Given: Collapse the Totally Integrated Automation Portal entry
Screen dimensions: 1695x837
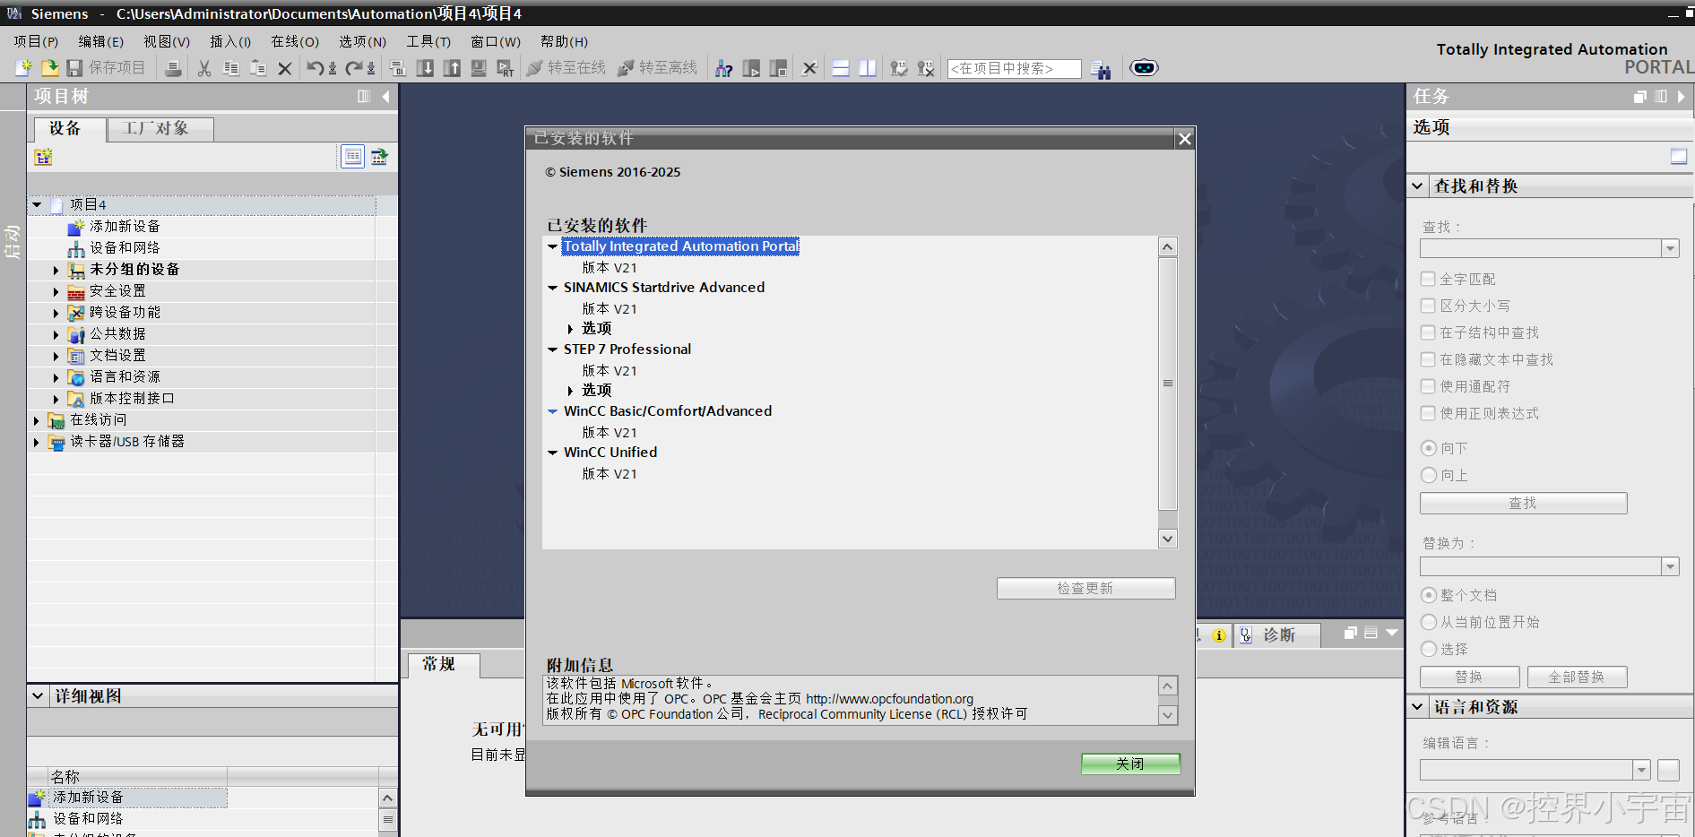Looking at the screenshot, I should pos(553,246).
